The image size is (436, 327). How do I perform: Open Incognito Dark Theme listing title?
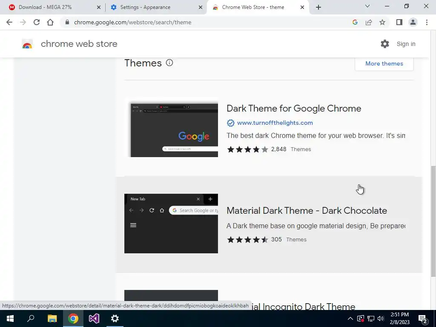pos(303,307)
